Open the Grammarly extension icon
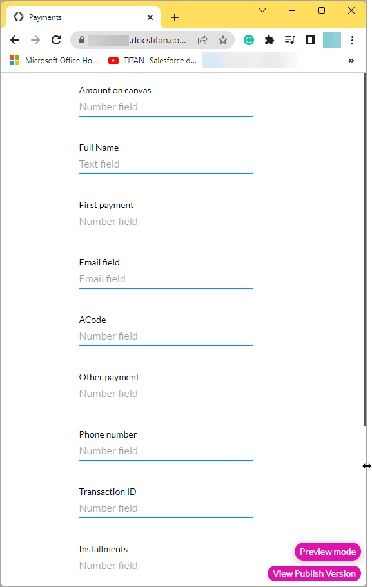 249,39
